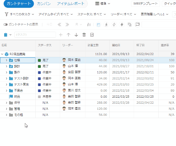This screenshot has height=146, width=176.
Task: Switch to the アイテムレポート tab
Action: (x=71, y=4)
